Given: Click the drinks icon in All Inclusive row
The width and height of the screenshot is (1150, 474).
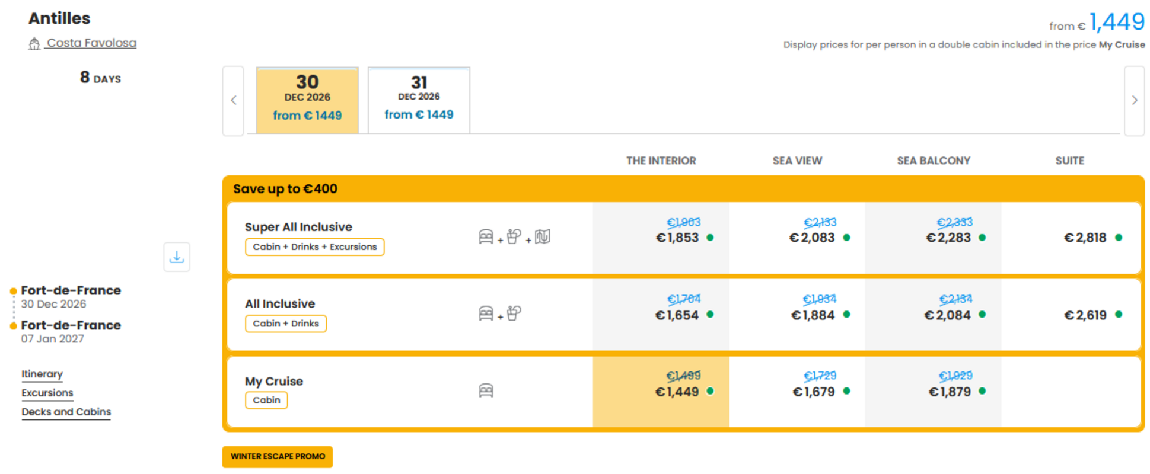Looking at the screenshot, I should [x=514, y=313].
